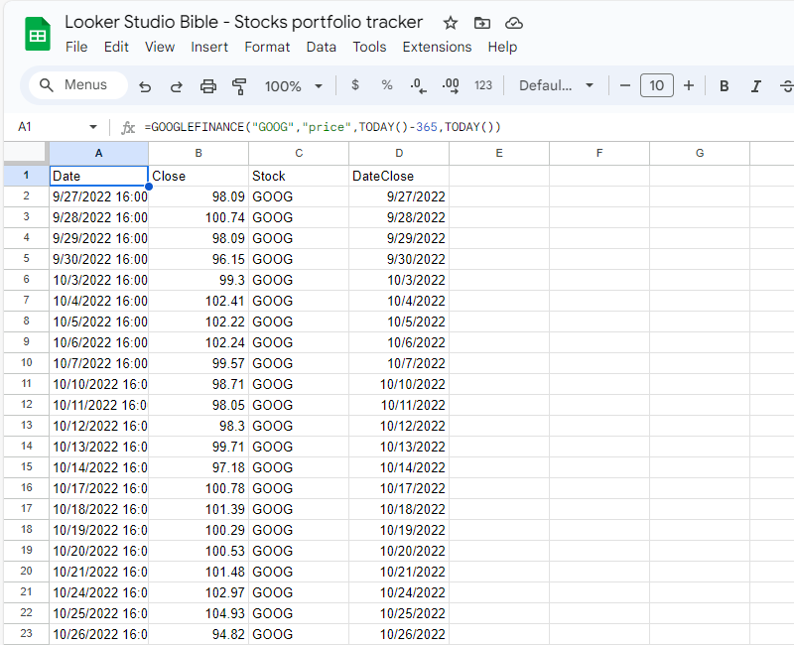Open the Google Sheets home icon
794x645 pixels.
coord(38,34)
